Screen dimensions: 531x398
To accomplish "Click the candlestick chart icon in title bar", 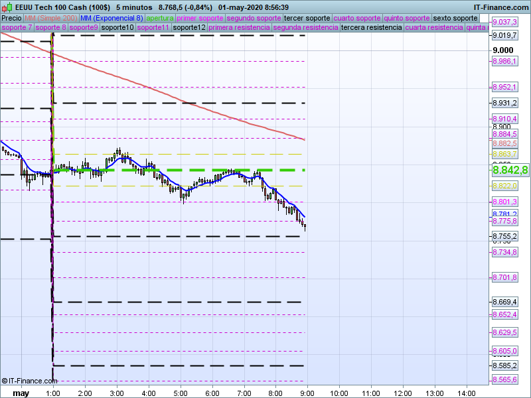I will 7,7.
